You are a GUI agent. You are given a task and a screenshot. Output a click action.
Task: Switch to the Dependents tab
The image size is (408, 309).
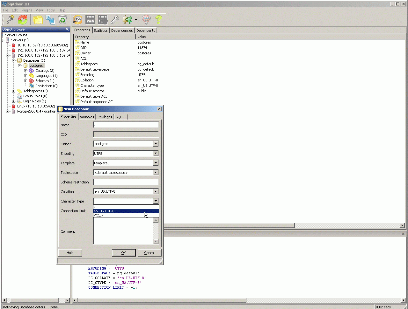pos(146,31)
